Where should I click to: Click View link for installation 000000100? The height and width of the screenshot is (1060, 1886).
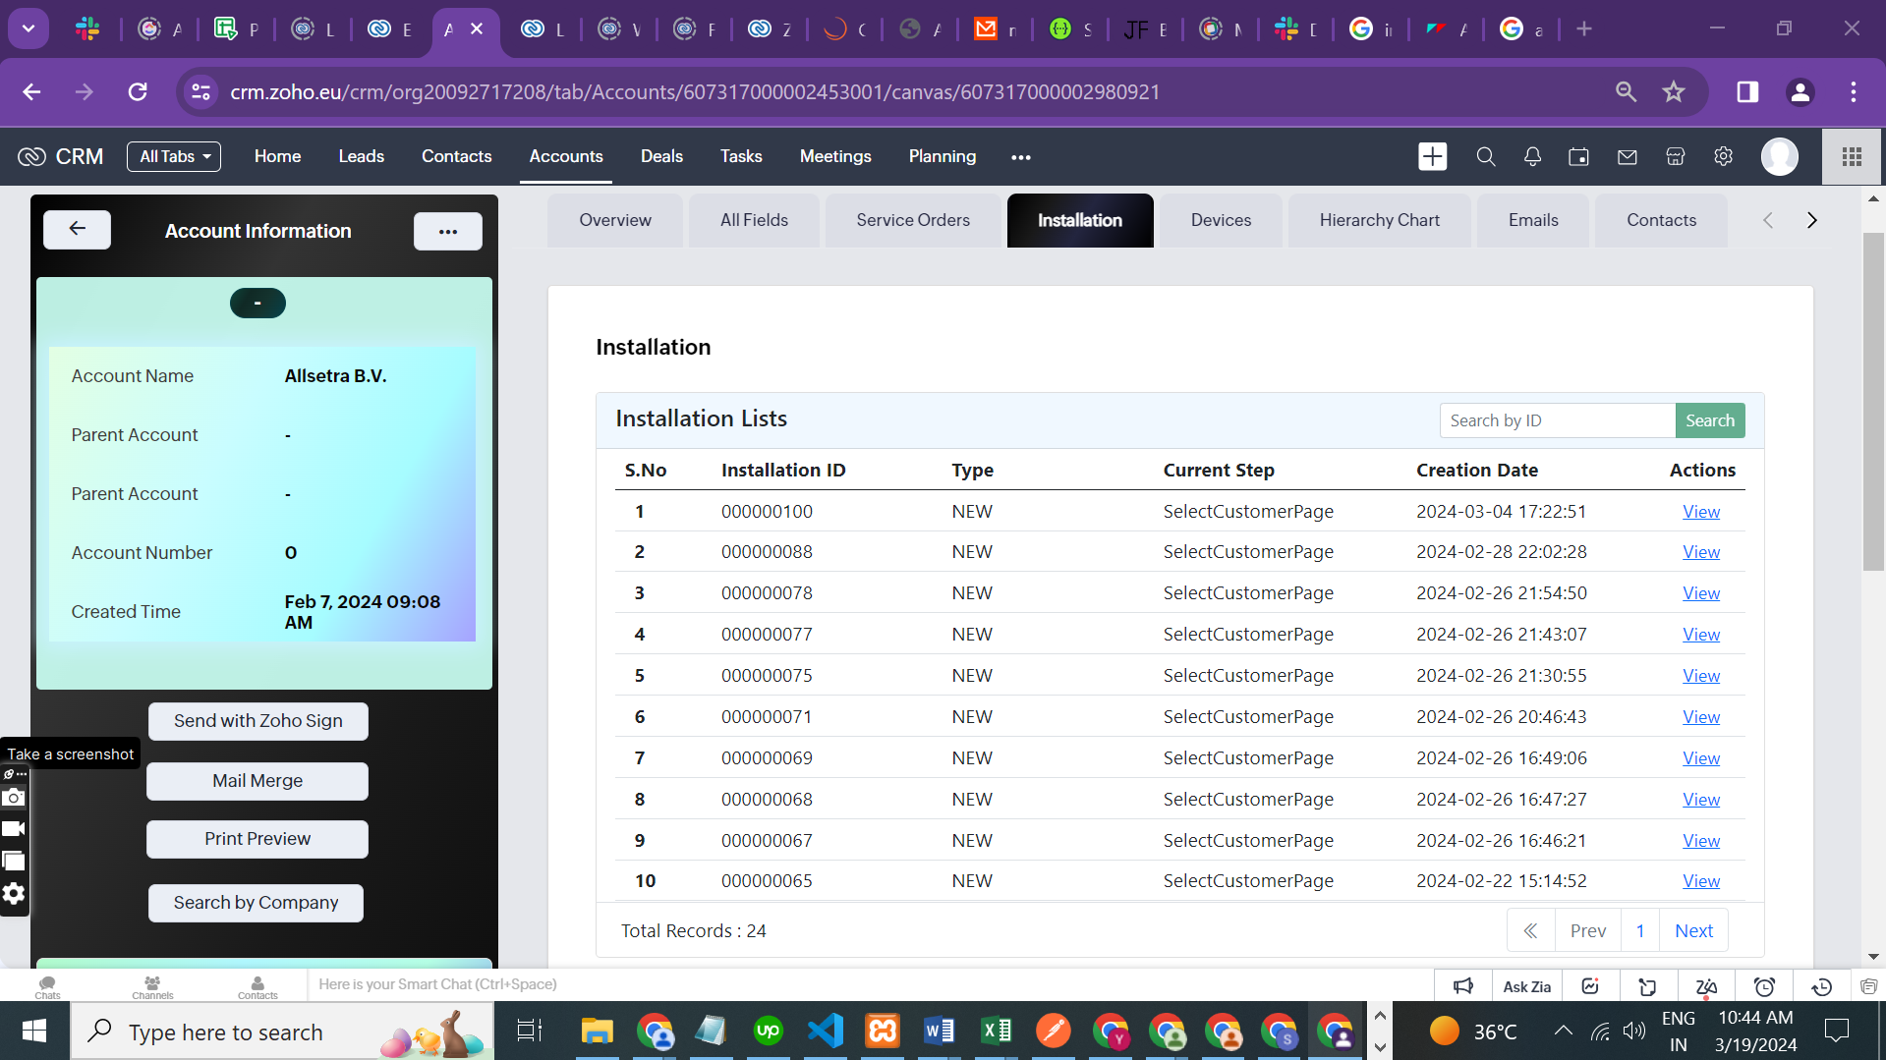(1700, 512)
